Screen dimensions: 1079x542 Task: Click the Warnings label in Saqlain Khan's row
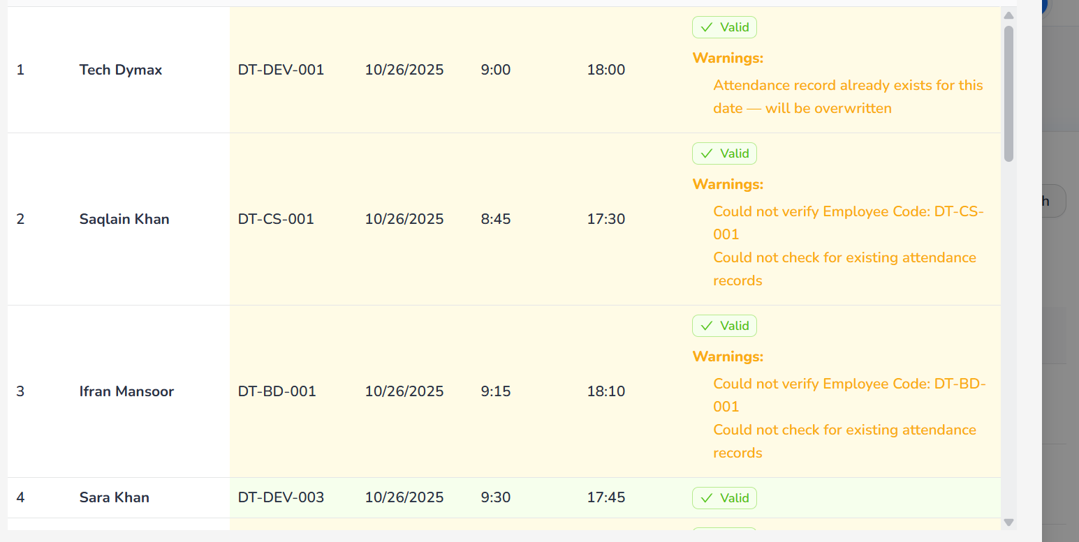click(728, 184)
